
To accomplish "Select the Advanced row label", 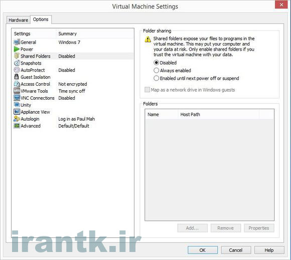I will click(31, 126).
